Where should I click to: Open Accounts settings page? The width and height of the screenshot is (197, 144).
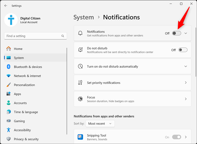pos(35,103)
